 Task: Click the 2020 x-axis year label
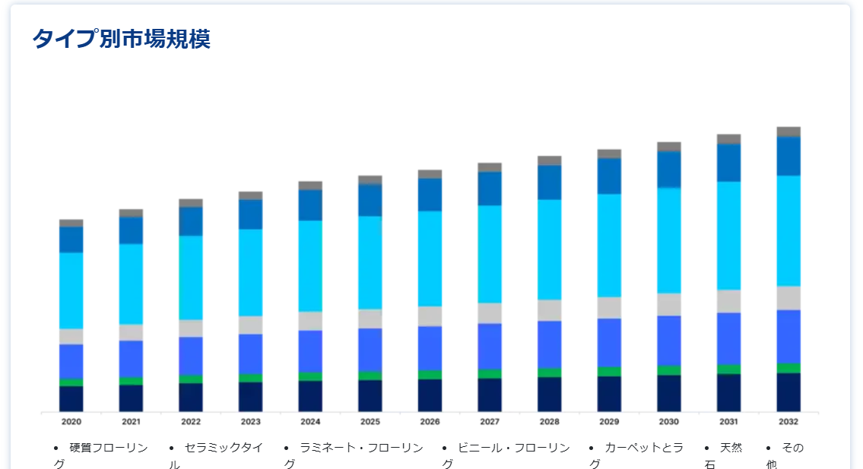pos(71,421)
